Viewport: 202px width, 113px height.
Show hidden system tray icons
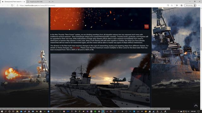click(x=179, y=111)
